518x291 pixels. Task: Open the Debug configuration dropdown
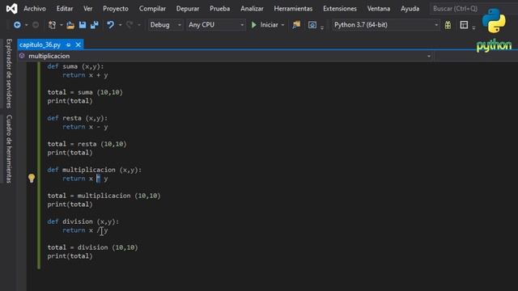tap(165, 25)
